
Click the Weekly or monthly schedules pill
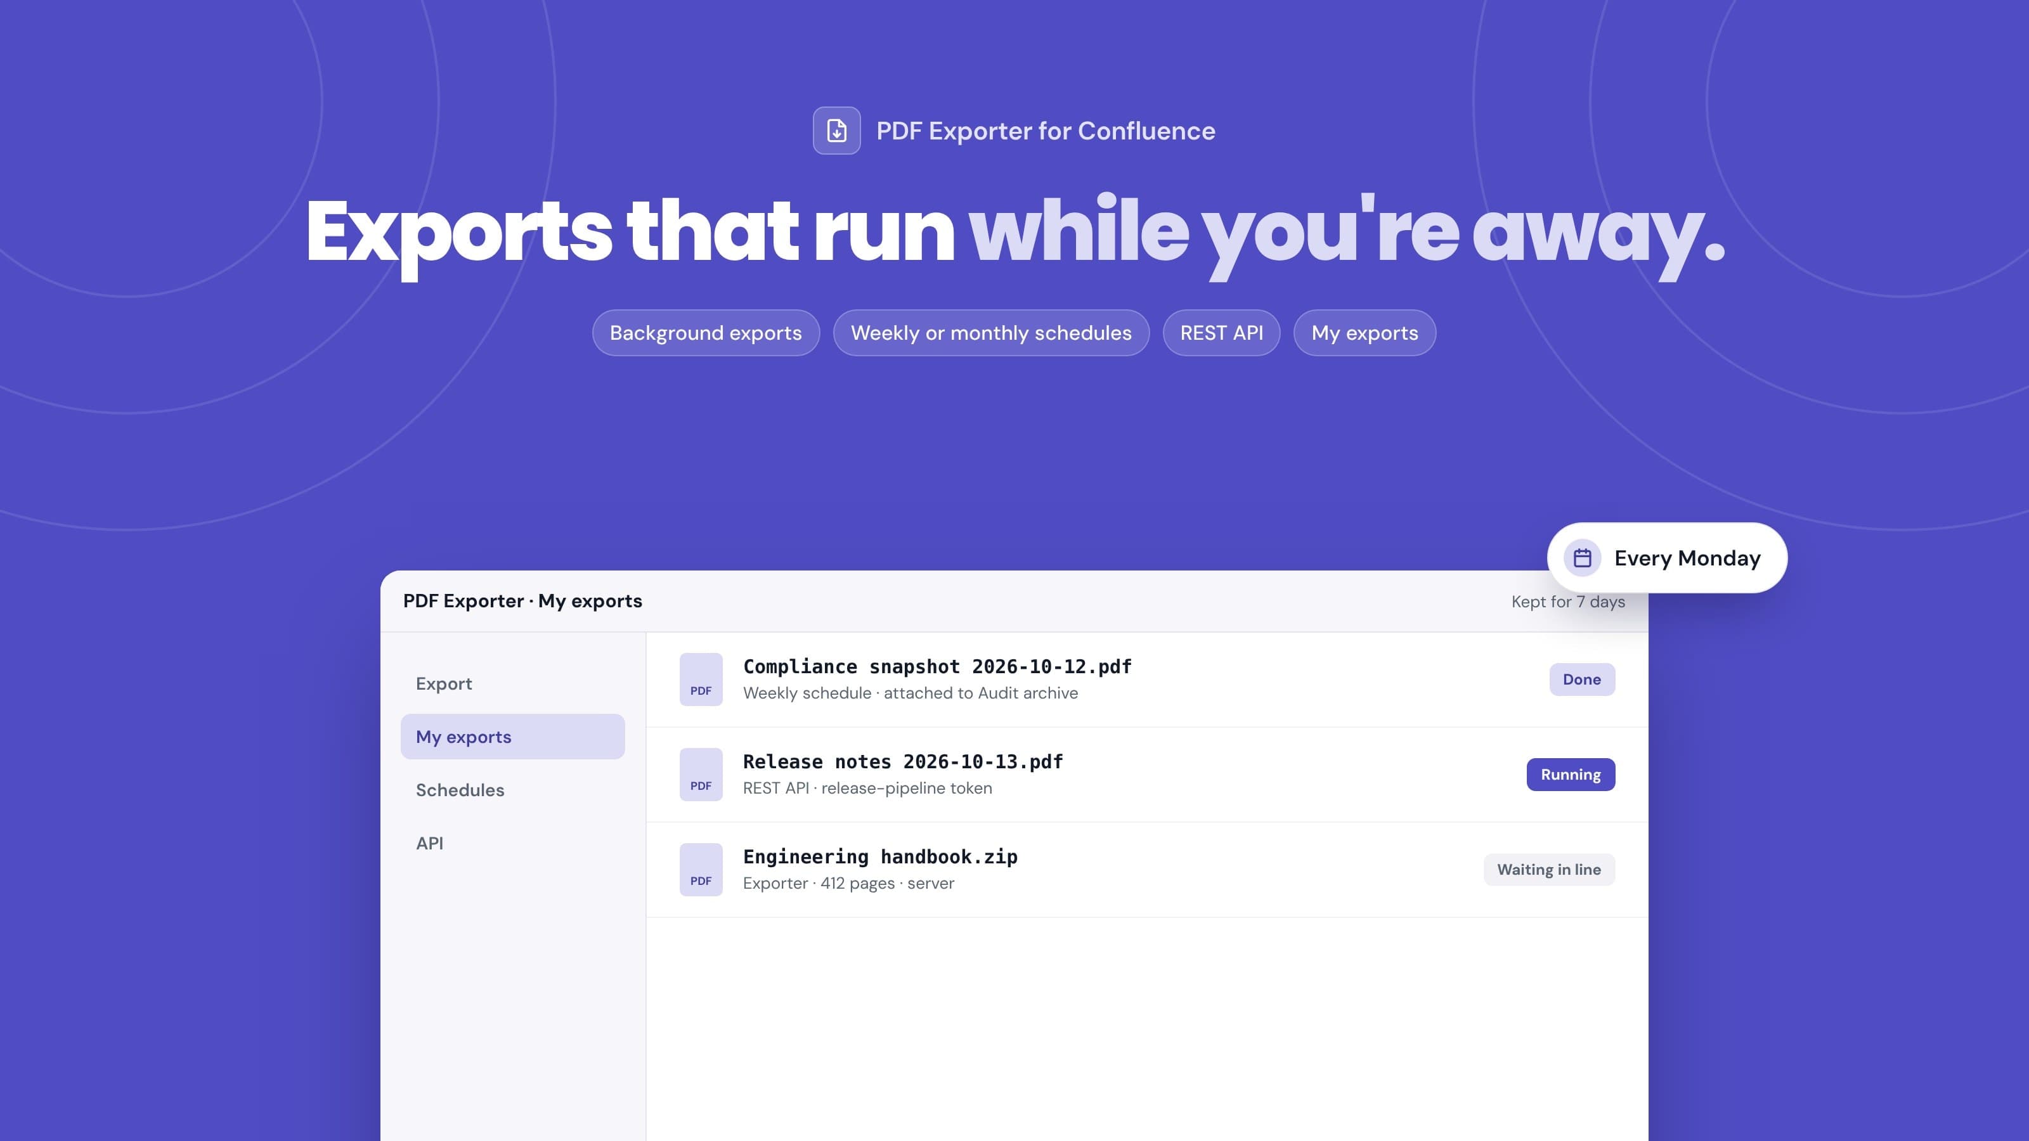[991, 333]
